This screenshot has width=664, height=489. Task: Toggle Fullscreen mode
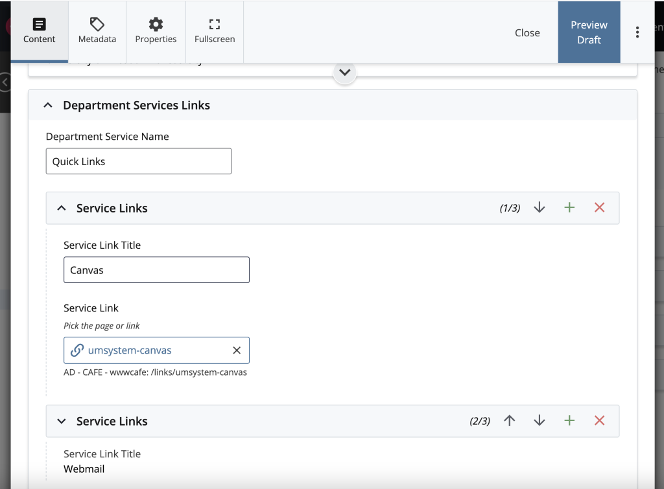(x=215, y=32)
